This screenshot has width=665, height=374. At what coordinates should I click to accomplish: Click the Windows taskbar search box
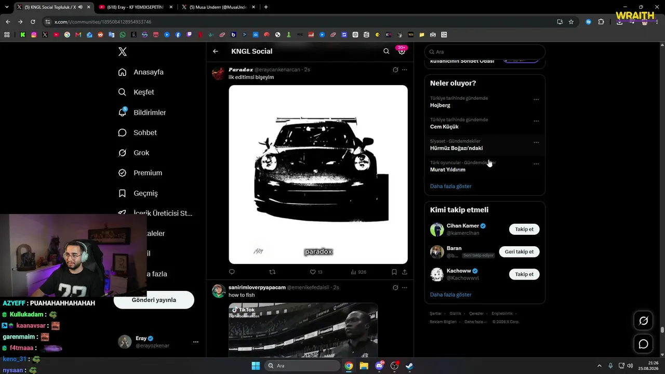click(x=301, y=366)
